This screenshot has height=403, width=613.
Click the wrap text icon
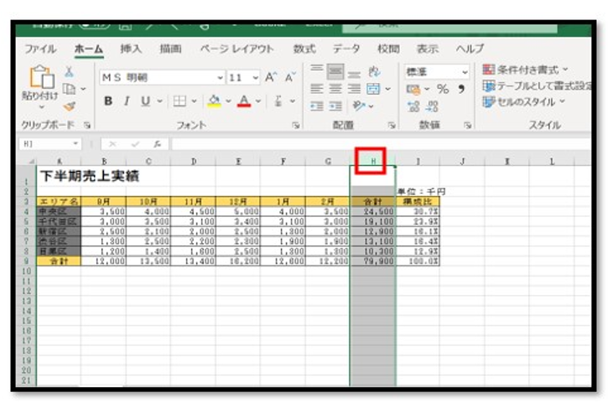click(374, 71)
